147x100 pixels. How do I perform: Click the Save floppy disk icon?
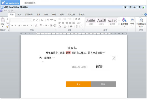[2, 11]
